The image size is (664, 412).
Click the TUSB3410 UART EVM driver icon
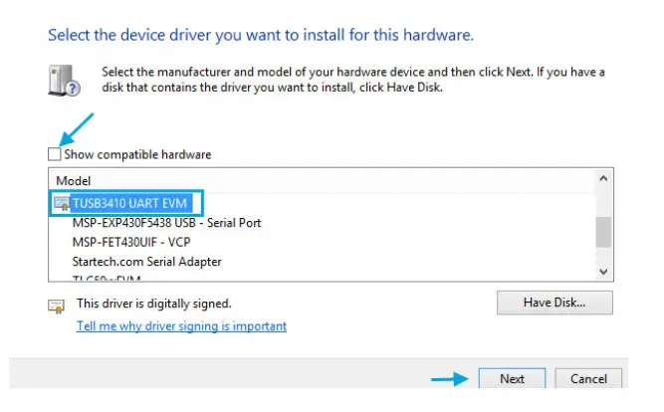coord(62,203)
